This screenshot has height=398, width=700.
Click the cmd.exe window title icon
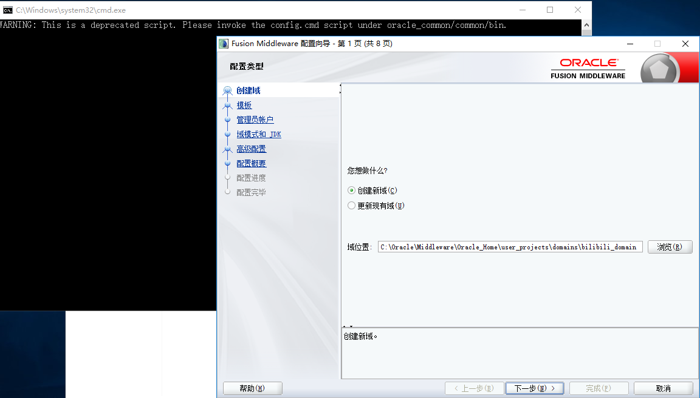7,10
